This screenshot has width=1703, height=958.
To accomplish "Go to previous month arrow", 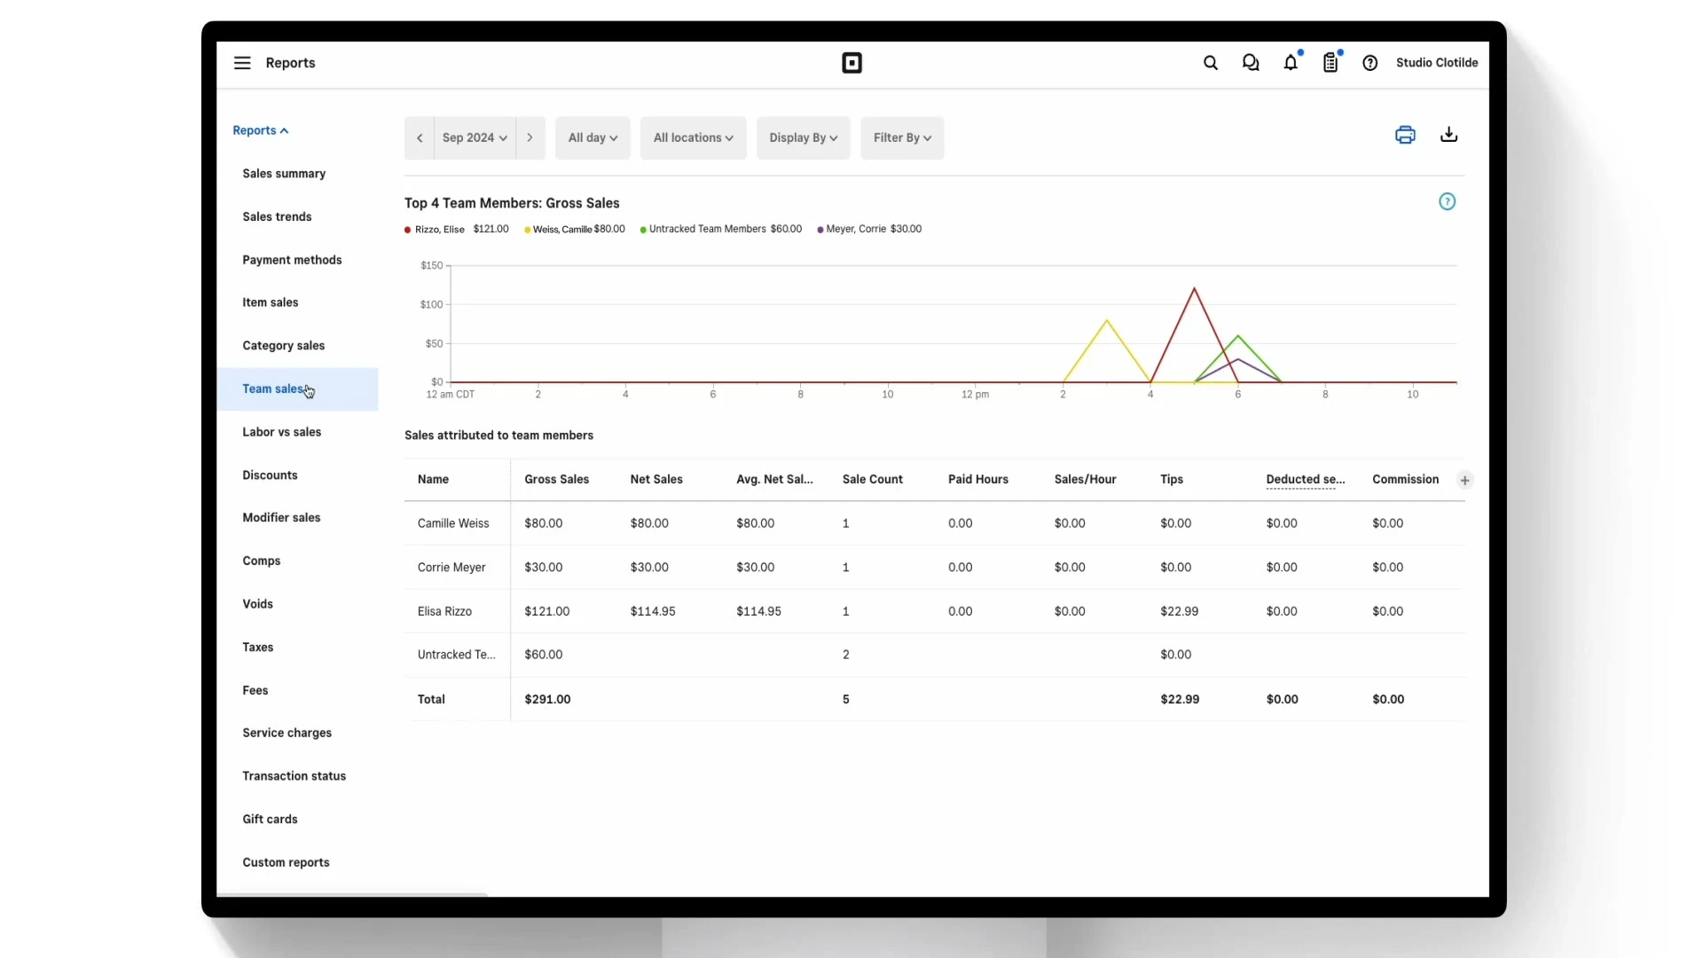I will click(420, 138).
